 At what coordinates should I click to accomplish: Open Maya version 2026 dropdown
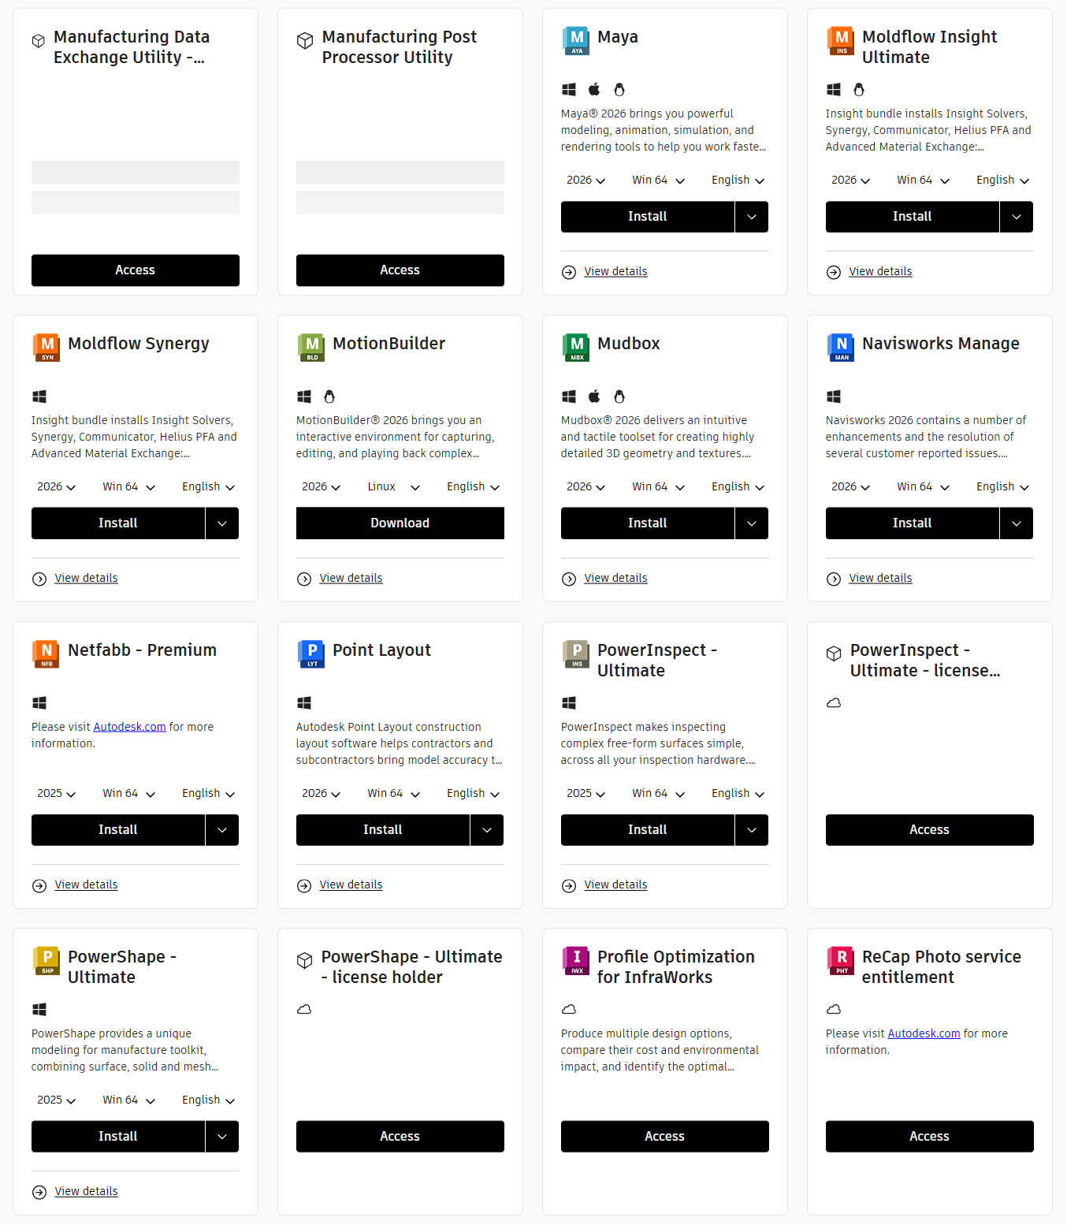pos(586,181)
